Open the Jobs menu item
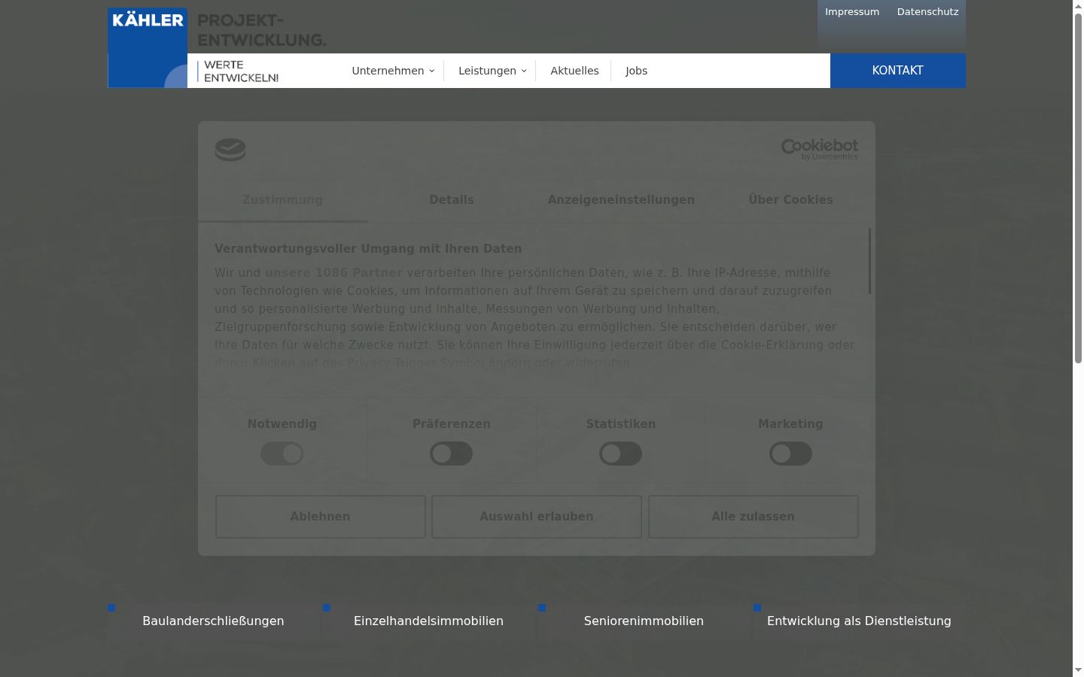The image size is (1084, 677). pos(636,71)
